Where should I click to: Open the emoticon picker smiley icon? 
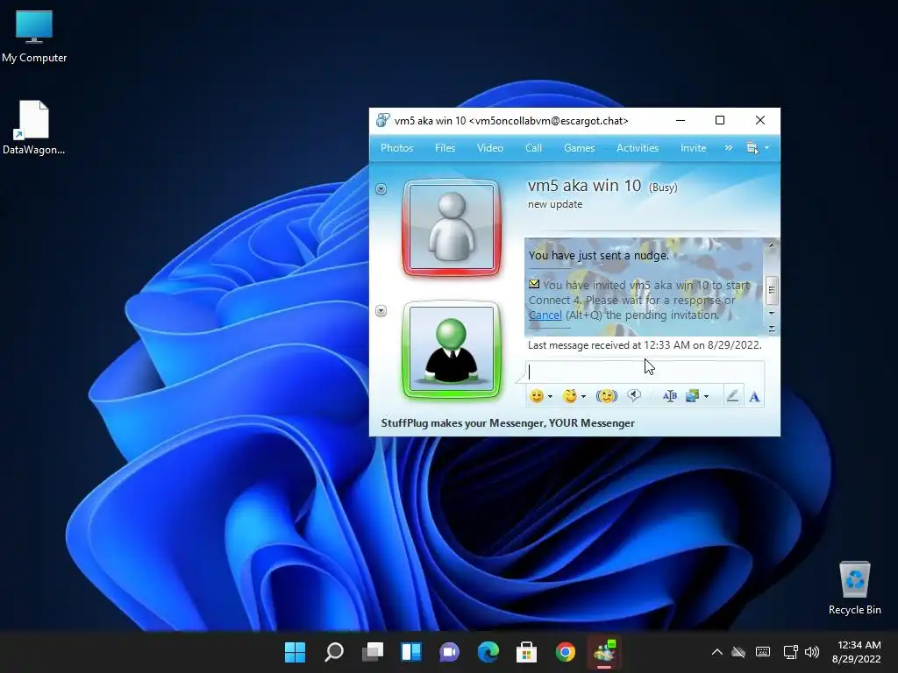tap(536, 396)
